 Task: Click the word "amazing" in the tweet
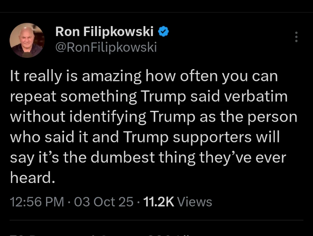pos(112,77)
